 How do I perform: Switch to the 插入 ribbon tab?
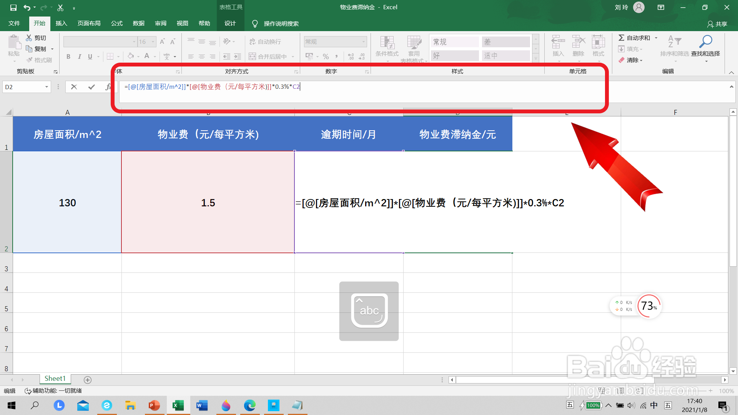point(61,23)
